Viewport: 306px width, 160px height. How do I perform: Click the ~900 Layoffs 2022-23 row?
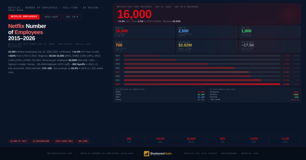coord(254,100)
